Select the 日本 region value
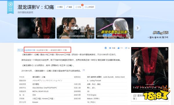 point(34,95)
